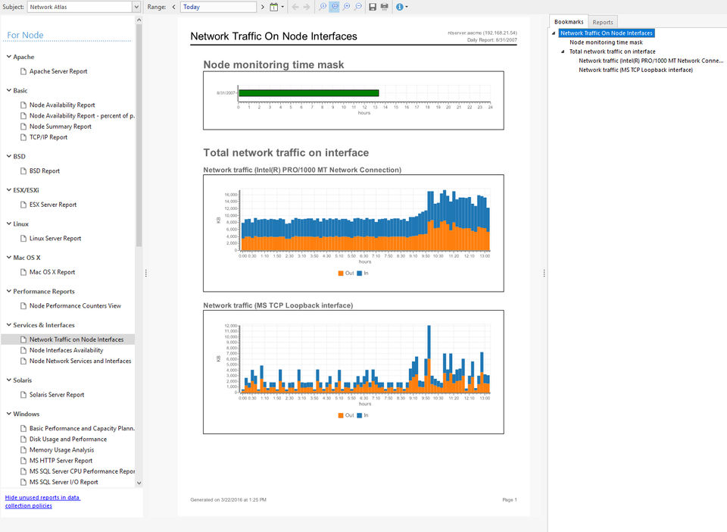Select Node monitoring time mask bookmark
Viewport: 727px width, 532px height.
(x=606, y=42)
